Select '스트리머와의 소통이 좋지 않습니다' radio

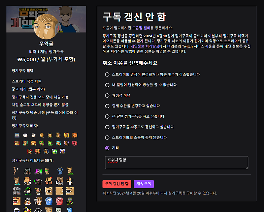[x=107, y=137]
